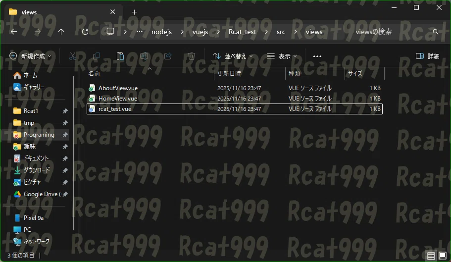
Task: Click rcat_test.vue file type icon
Action: [92, 108]
